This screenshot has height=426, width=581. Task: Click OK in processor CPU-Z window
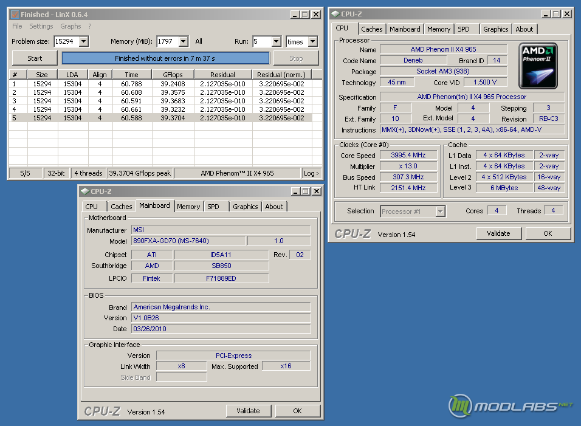point(548,233)
